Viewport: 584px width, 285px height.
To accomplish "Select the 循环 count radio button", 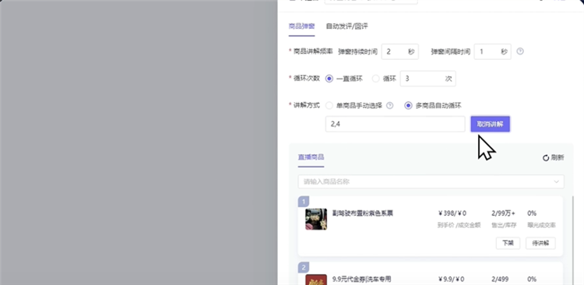I will [376, 79].
